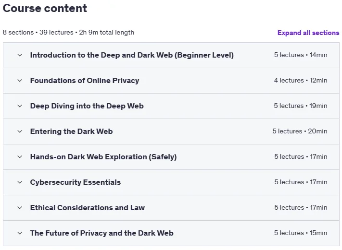This screenshot has width=342, height=250.
Task: Click the 4 lectures 12min label
Action: tap(301, 80)
